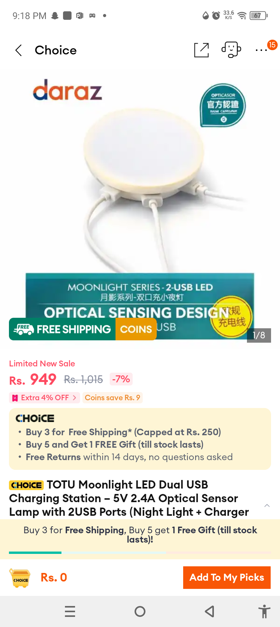Open the share icon
The image size is (280, 627).
click(201, 50)
